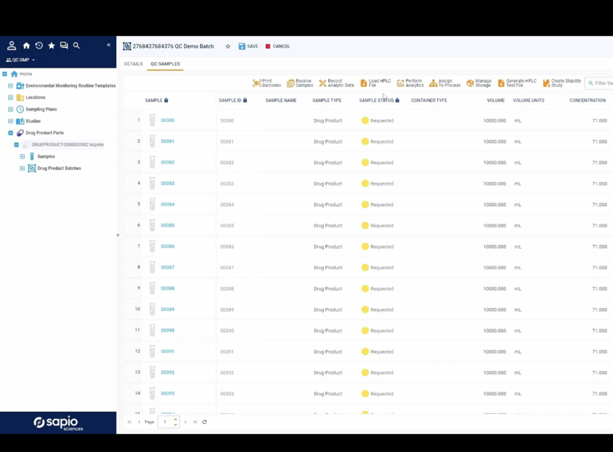Click the lock icon on SAMPLE STATUS column
Screen dimensions: 613x452
click(x=397, y=100)
